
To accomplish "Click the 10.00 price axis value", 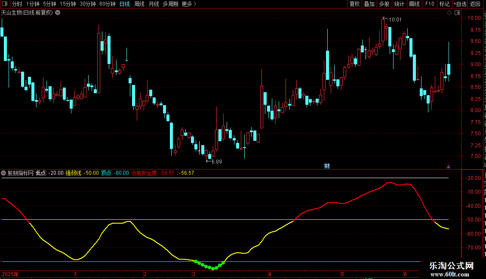I will 474,18.
